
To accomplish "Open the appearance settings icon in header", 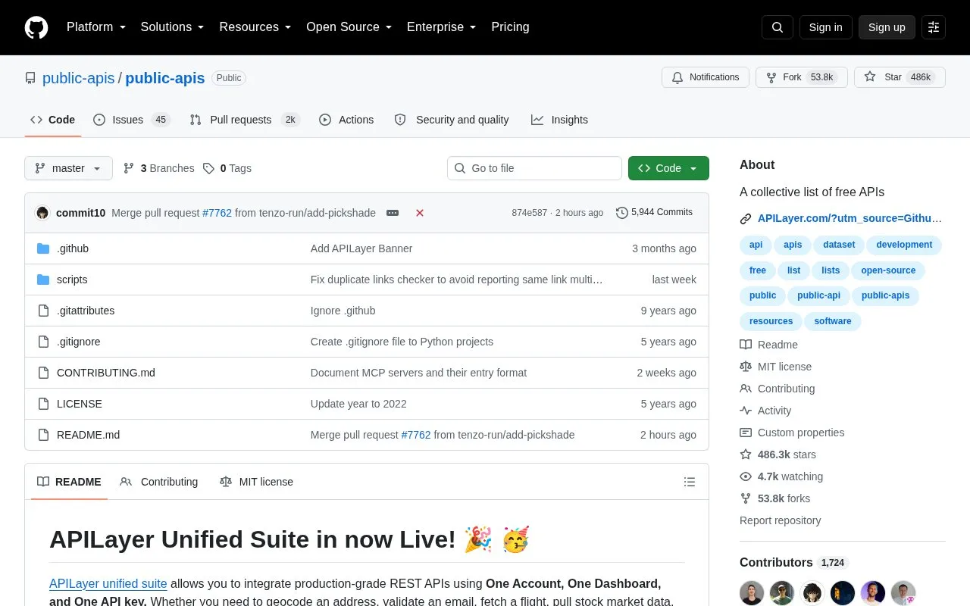I will tap(934, 27).
